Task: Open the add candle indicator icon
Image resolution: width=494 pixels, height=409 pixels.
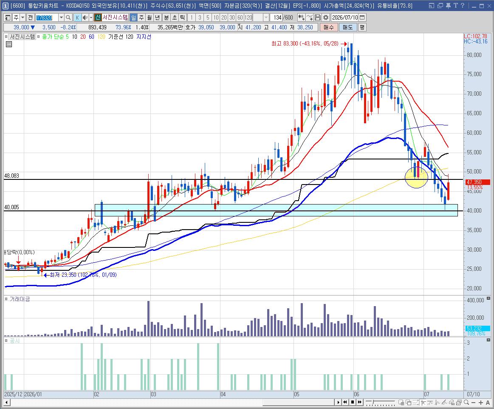Action: tap(301, 18)
